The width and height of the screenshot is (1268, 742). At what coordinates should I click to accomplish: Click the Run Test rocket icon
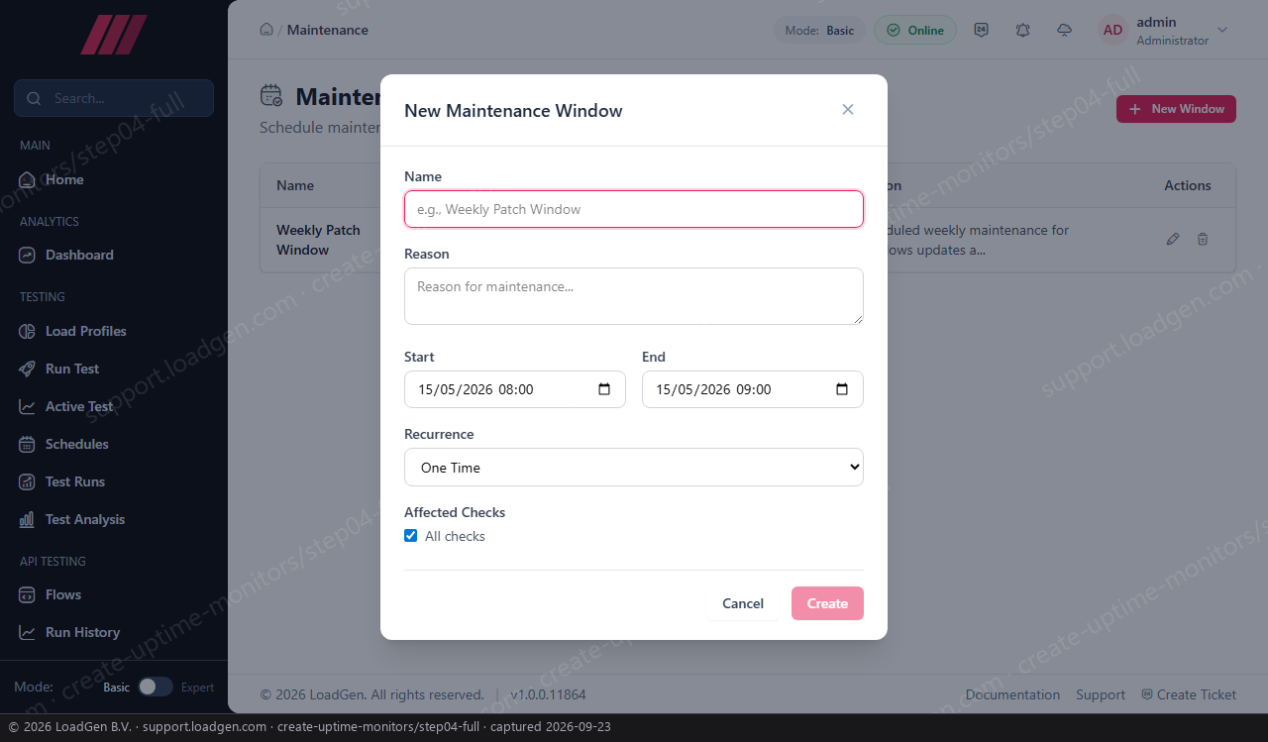click(x=28, y=369)
